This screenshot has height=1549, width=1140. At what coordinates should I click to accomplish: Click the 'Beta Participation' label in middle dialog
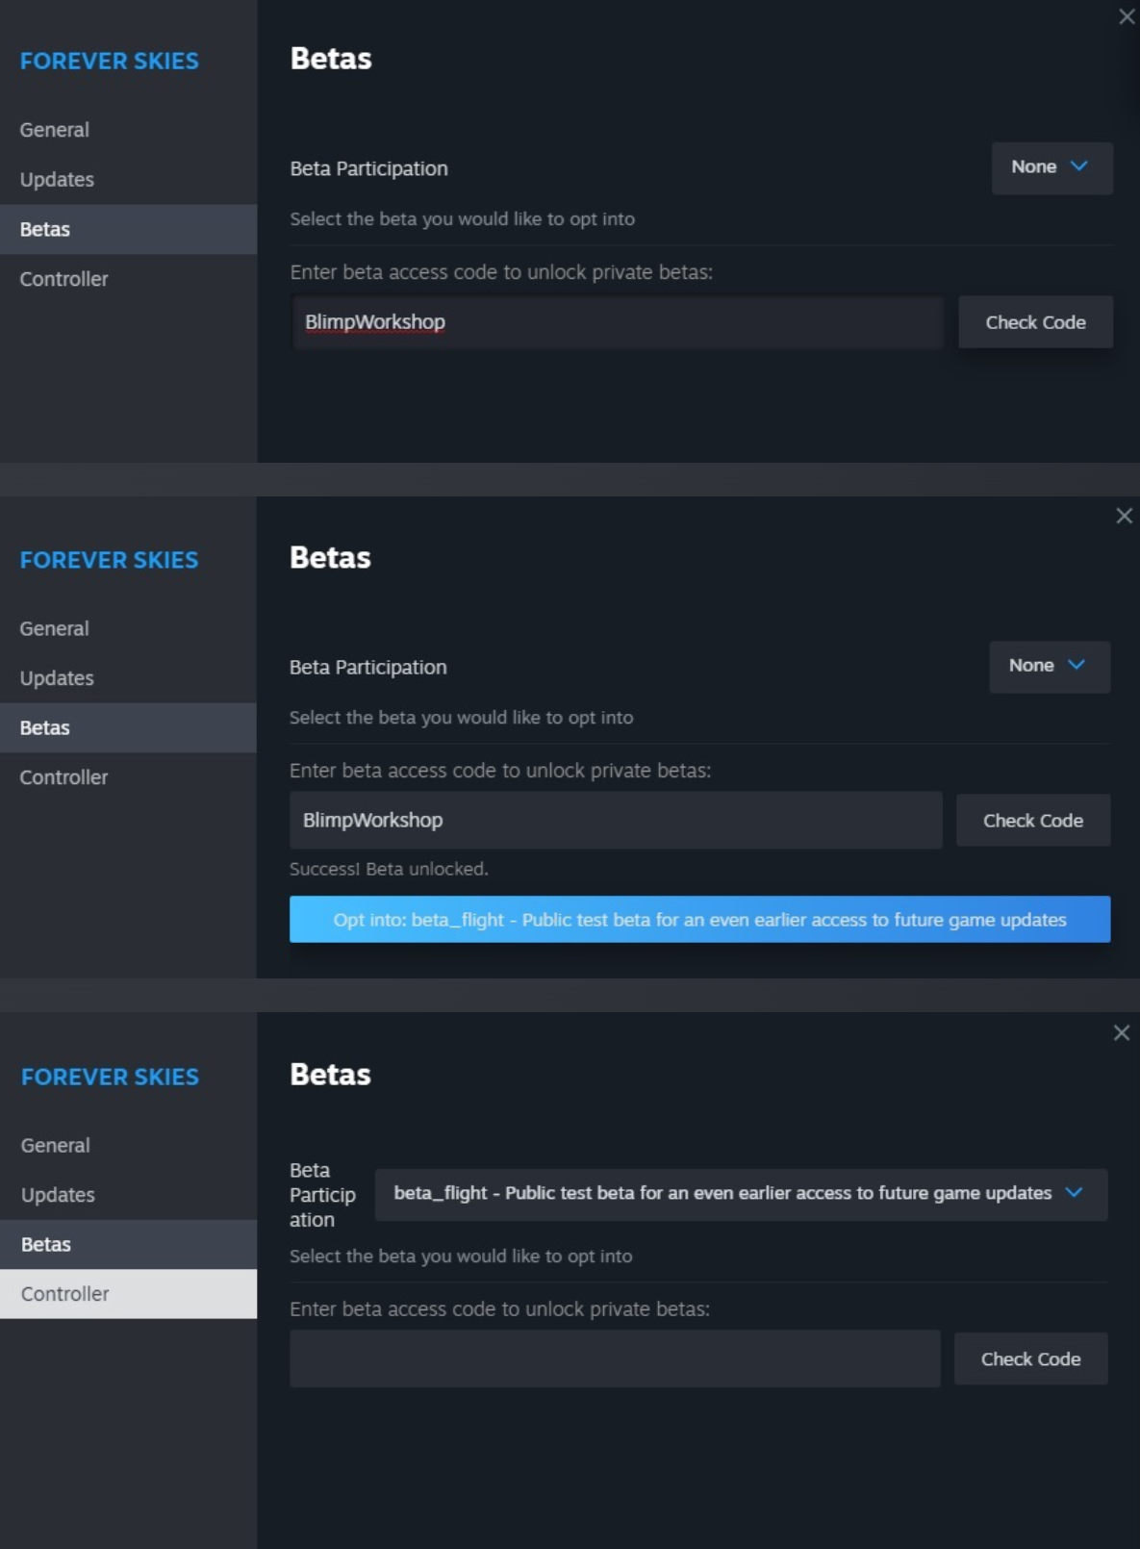(368, 668)
